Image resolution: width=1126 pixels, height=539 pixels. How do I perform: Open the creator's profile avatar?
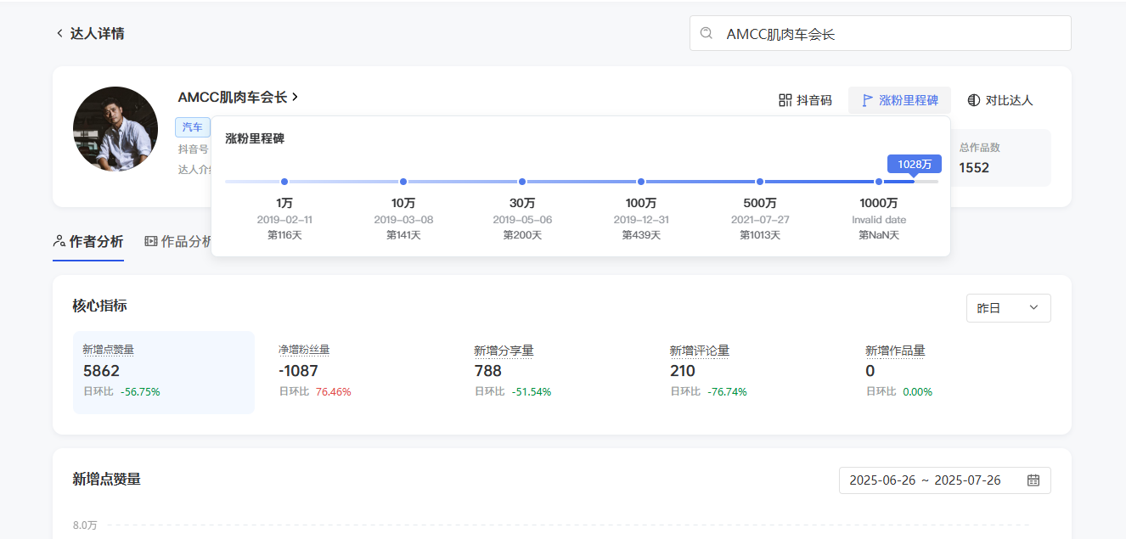(115, 129)
